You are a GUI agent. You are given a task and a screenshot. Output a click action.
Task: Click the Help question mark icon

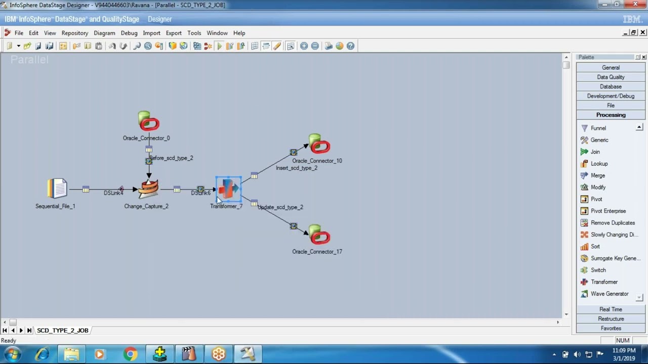point(350,46)
